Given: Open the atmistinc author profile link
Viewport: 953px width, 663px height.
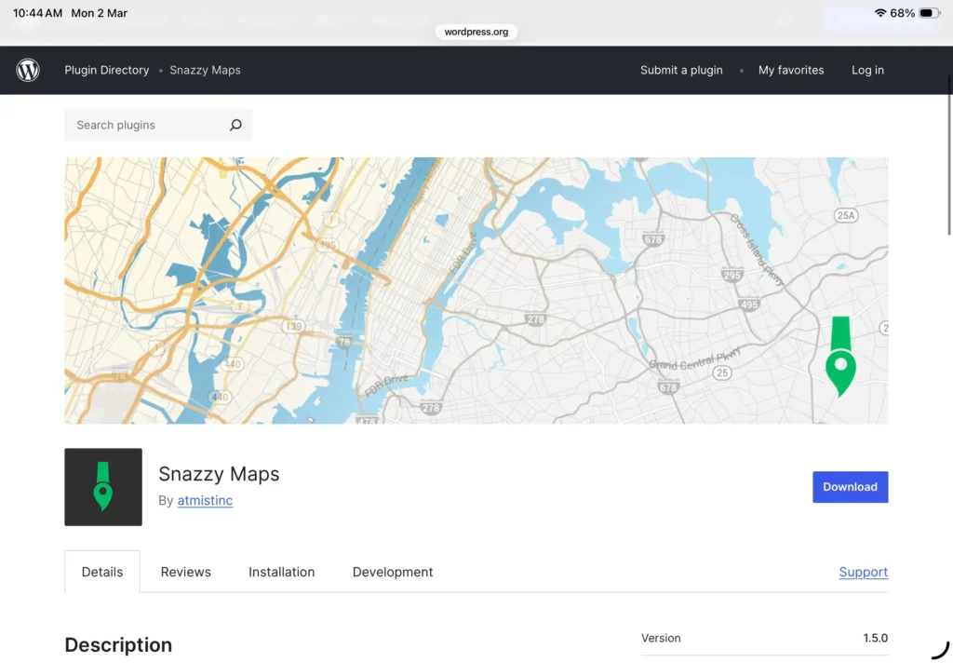Looking at the screenshot, I should pos(205,500).
